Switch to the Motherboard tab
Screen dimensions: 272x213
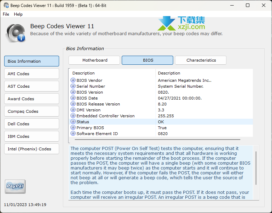click(x=94, y=60)
